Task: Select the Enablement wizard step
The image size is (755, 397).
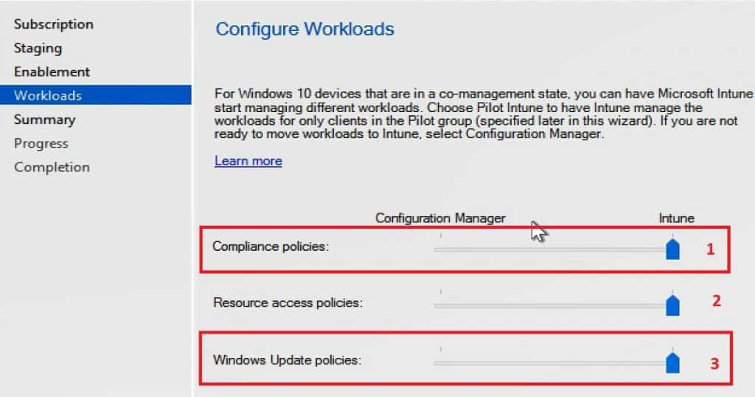Action: coord(52,72)
